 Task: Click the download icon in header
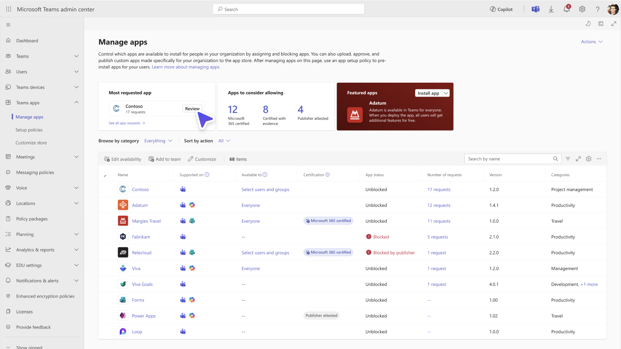[x=551, y=9]
